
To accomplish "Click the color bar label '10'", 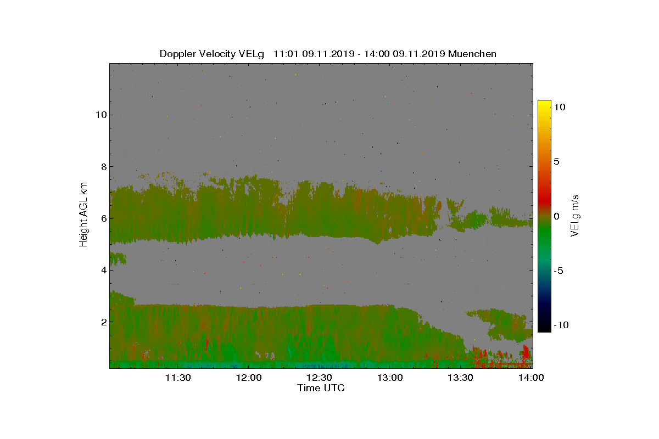I will 560,108.
